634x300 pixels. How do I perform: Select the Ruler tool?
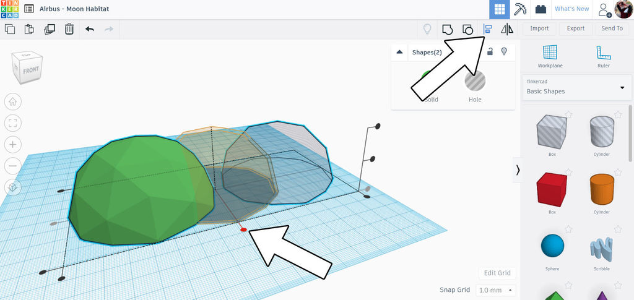603,56
